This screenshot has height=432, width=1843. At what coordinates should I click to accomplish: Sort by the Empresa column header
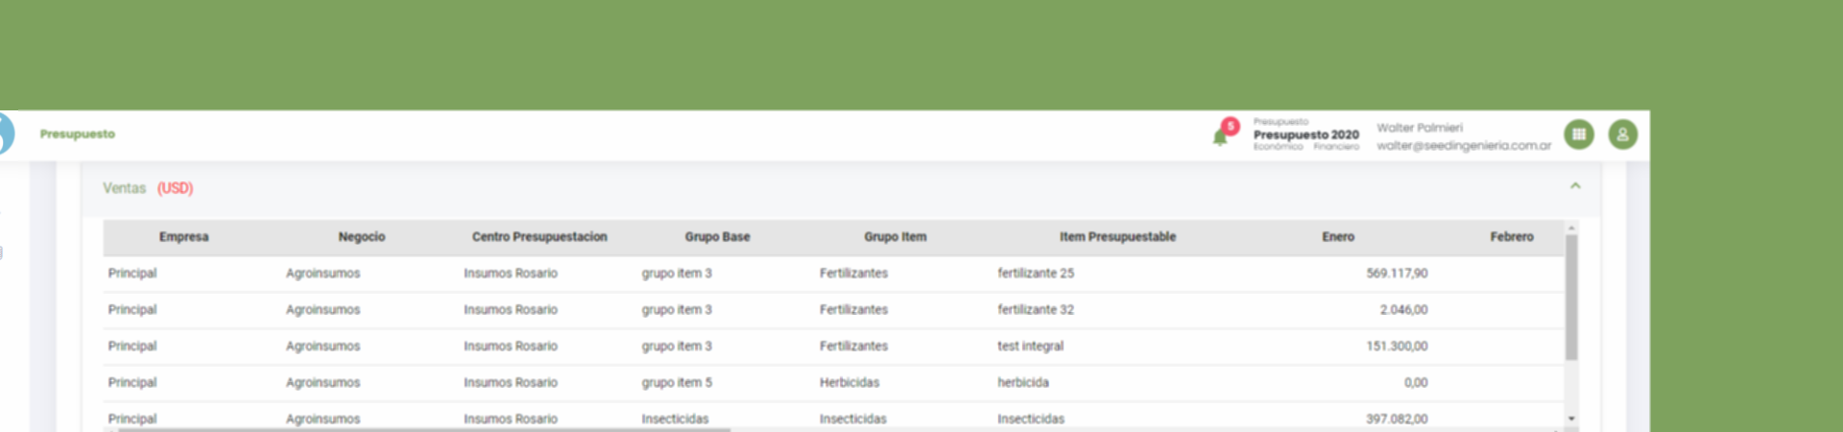183,237
